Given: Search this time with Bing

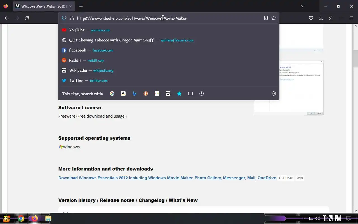Looking at the screenshot, I should [x=135, y=94].
